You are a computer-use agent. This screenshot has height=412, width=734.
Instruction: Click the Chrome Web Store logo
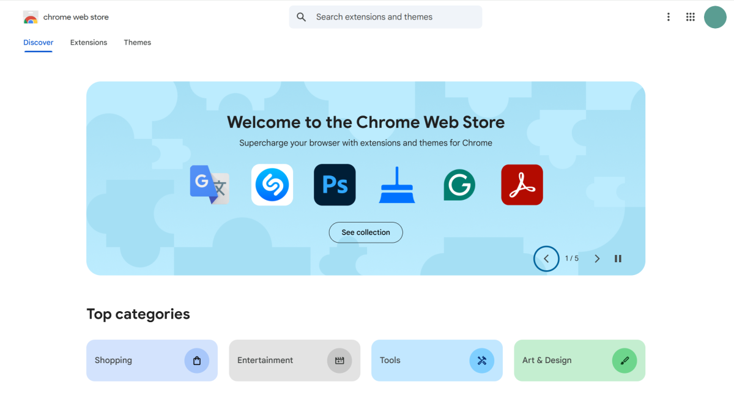(31, 17)
